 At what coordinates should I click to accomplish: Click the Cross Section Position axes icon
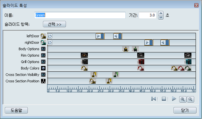point(43,81)
